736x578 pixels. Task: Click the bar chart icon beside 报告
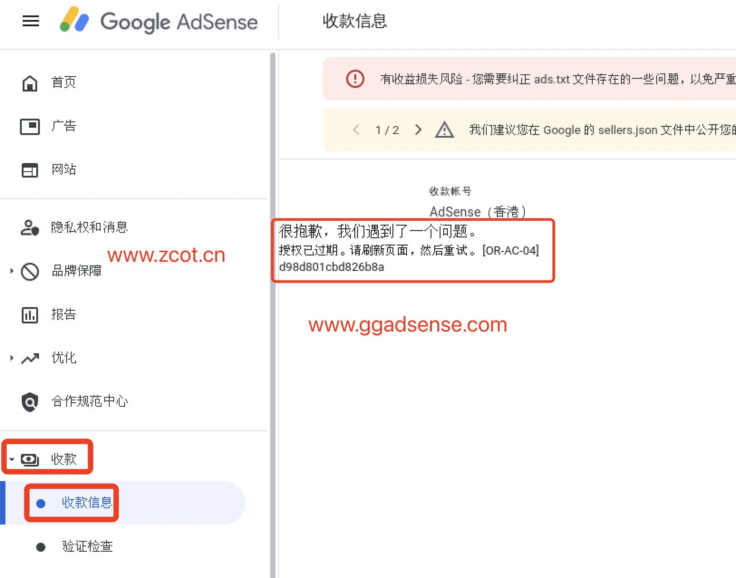30,315
